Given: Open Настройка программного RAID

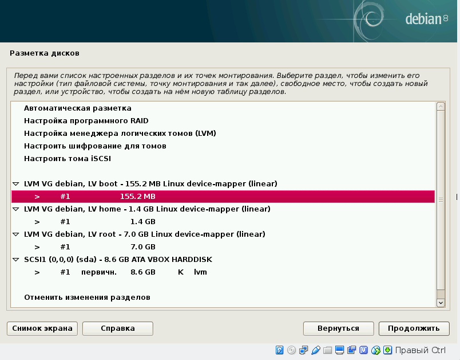Looking at the screenshot, I should (86, 121).
